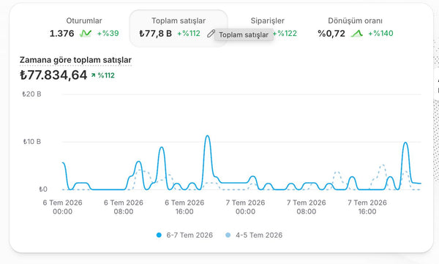Click the green %112 change indicator under the chart title
This screenshot has width=439, height=264.
[103, 75]
